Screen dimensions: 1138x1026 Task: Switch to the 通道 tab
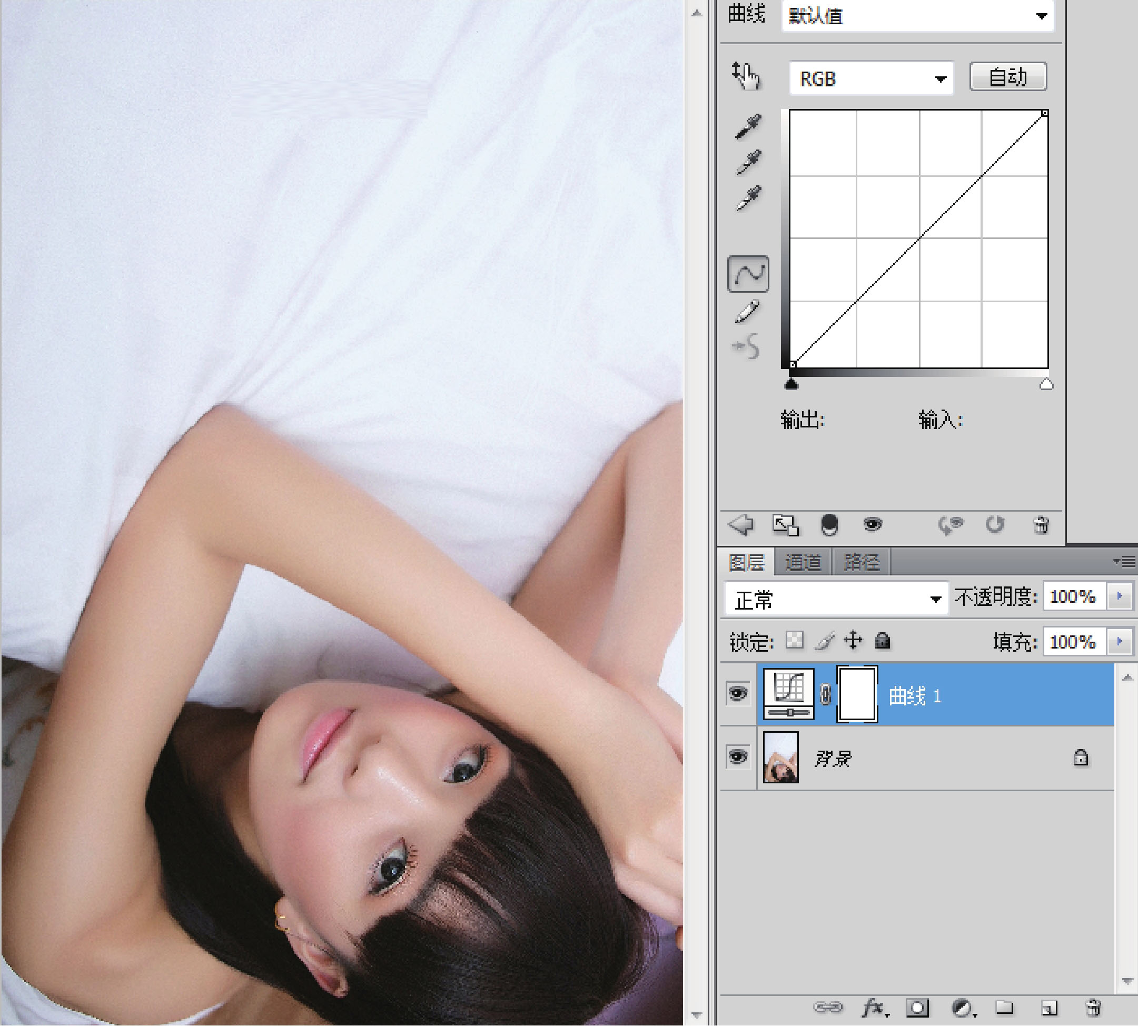[803, 562]
